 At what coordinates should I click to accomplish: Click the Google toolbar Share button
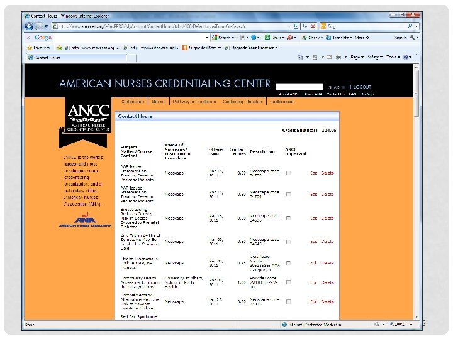coord(275,38)
